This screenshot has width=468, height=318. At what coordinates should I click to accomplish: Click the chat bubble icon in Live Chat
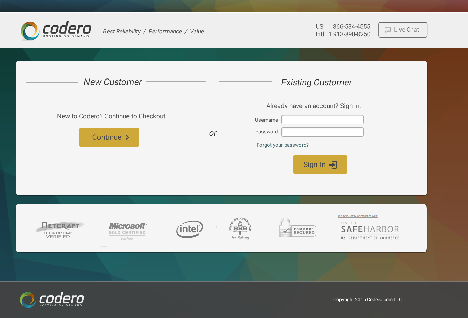tap(388, 30)
